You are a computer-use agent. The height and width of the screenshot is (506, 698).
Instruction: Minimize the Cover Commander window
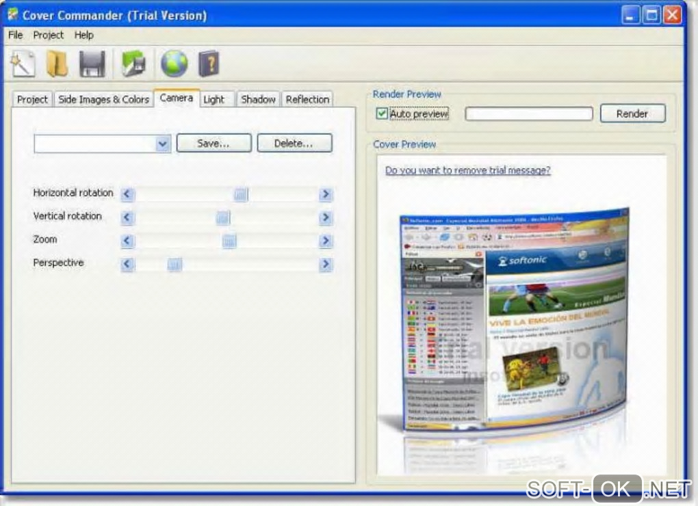click(x=630, y=16)
